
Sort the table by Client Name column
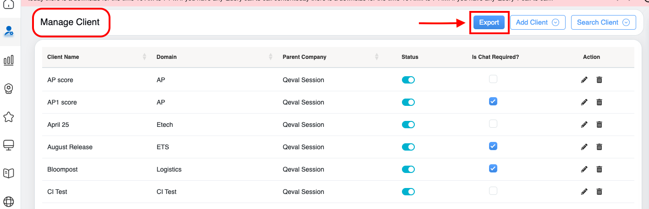[x=144, y=57]
